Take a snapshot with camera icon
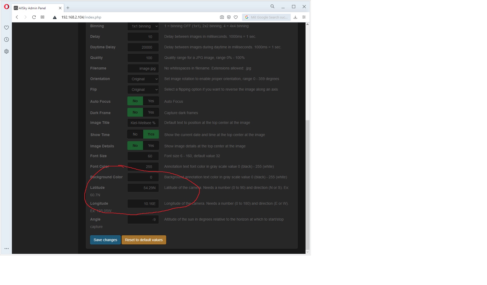 tap(222, 17)
